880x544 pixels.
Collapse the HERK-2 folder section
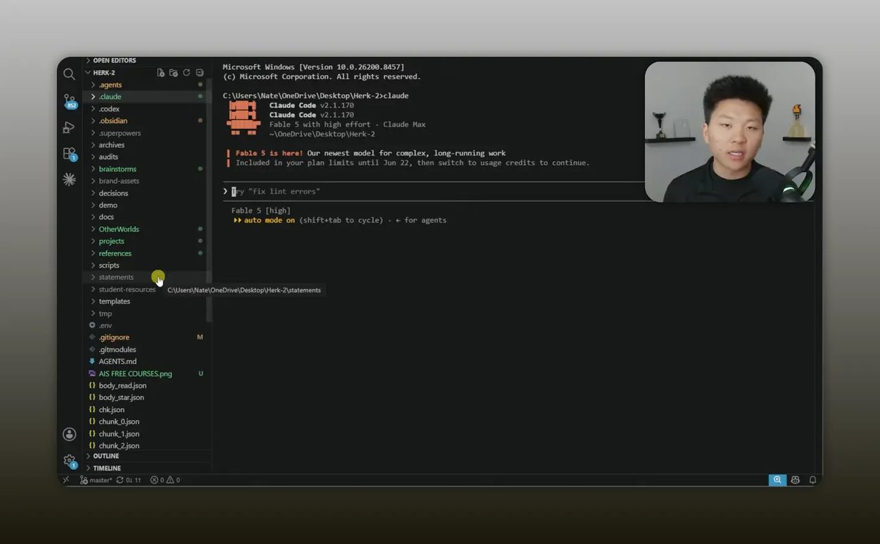104,73
